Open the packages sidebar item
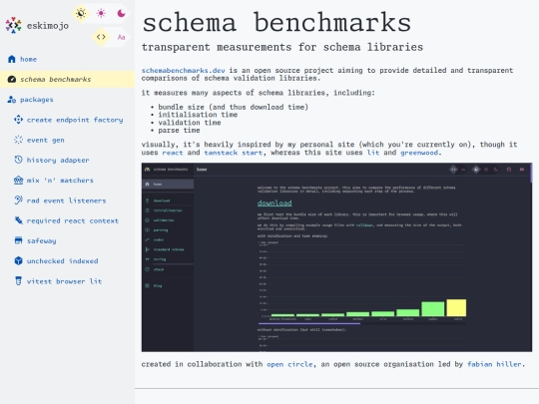Screen dimensions: 539x404 [68, 100]
